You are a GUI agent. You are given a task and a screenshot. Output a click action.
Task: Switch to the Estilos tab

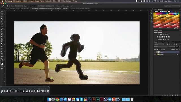pyautogui.click(x=161, y=31)
